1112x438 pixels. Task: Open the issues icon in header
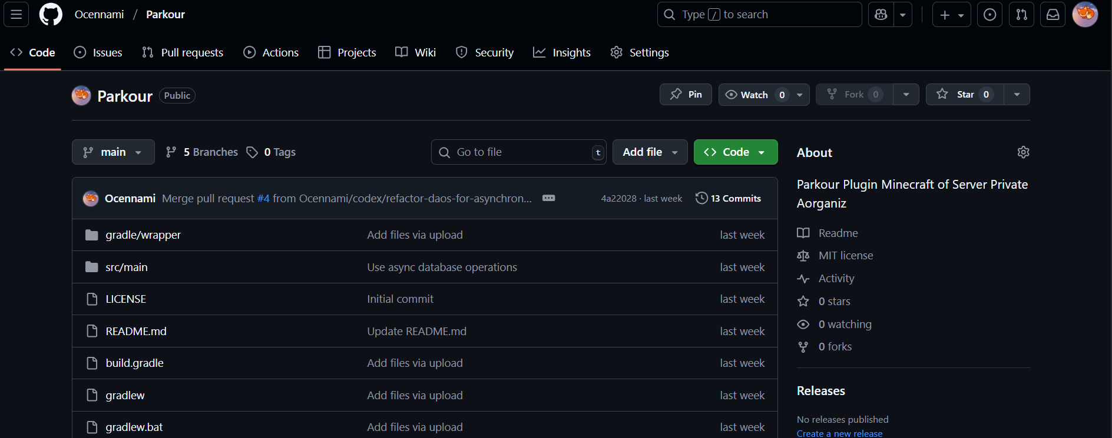[x=989, y=15]
